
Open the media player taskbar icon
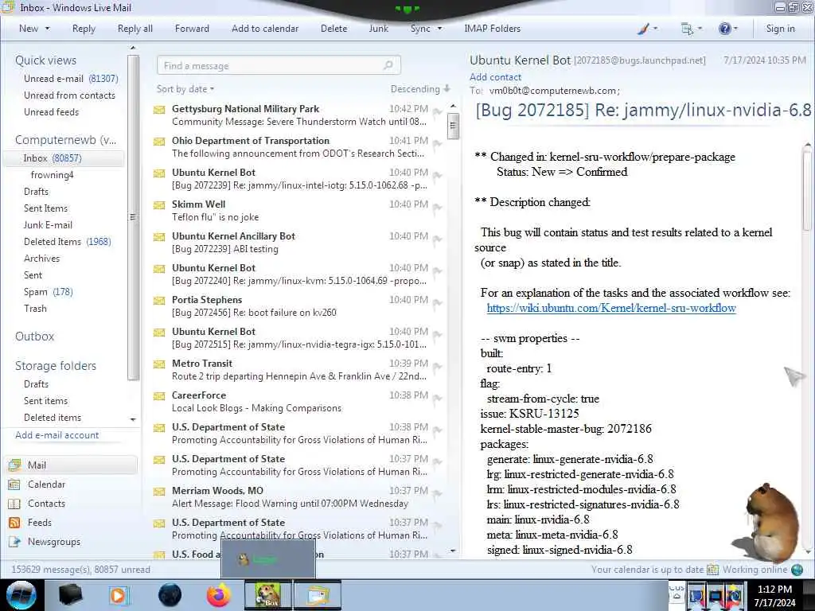[x=119, y=595]
